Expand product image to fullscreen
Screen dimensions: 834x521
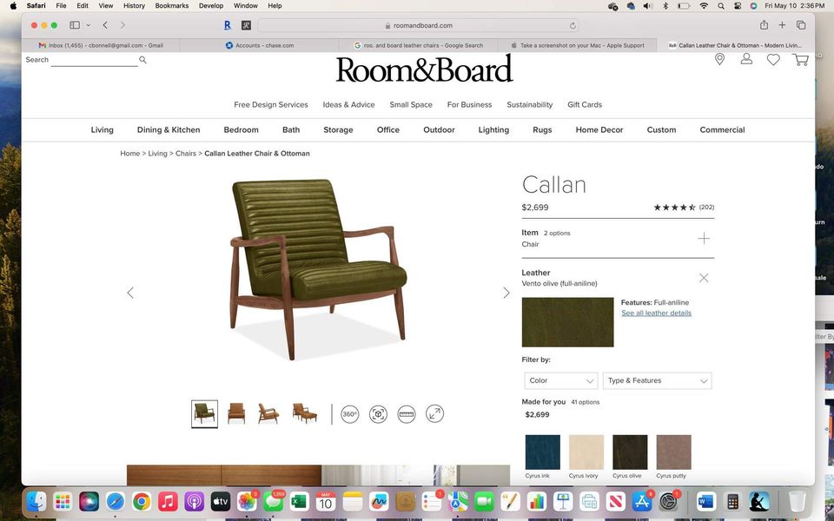point(434,414)
